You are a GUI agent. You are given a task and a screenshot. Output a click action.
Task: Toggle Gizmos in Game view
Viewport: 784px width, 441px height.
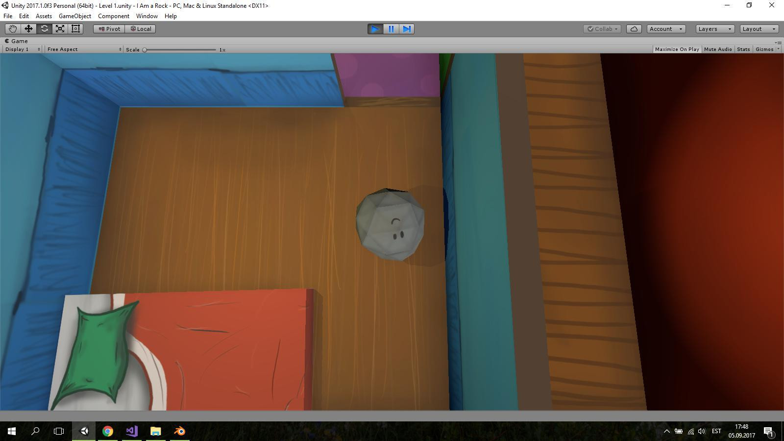pos(764,49)
